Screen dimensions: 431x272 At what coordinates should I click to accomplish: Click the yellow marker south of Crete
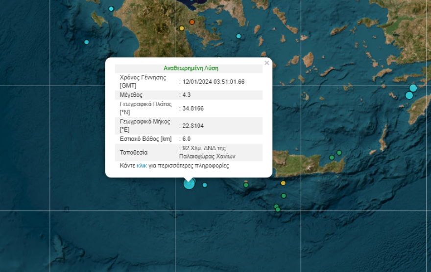(x=283, y=183)
